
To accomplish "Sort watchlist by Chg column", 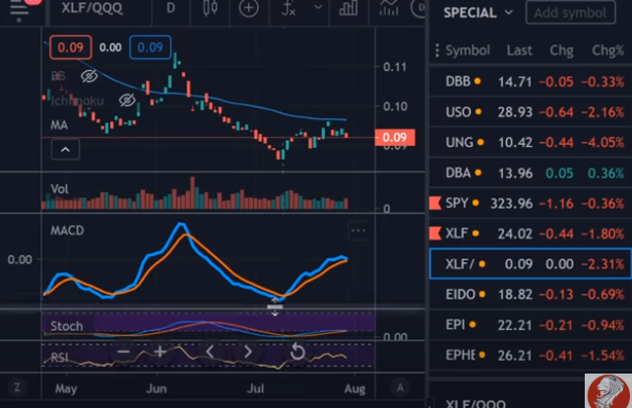I will [561, 50].
